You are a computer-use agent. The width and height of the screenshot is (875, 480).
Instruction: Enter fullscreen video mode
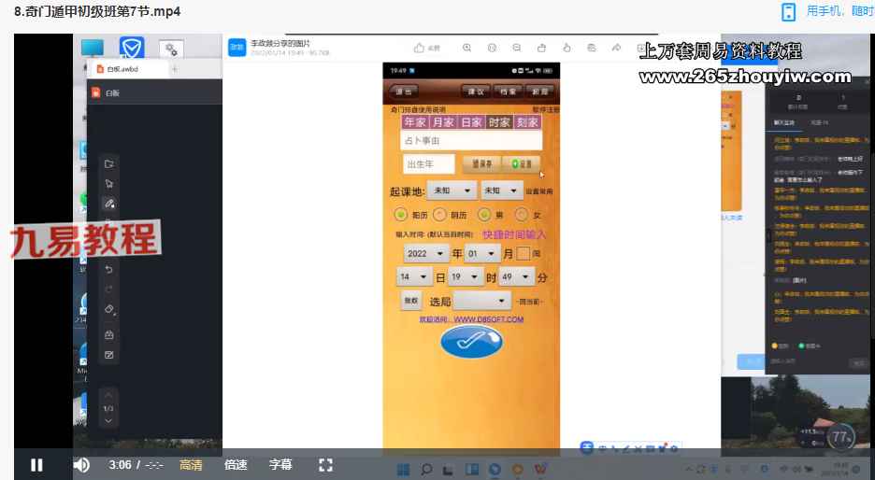(x=325, y=464)
